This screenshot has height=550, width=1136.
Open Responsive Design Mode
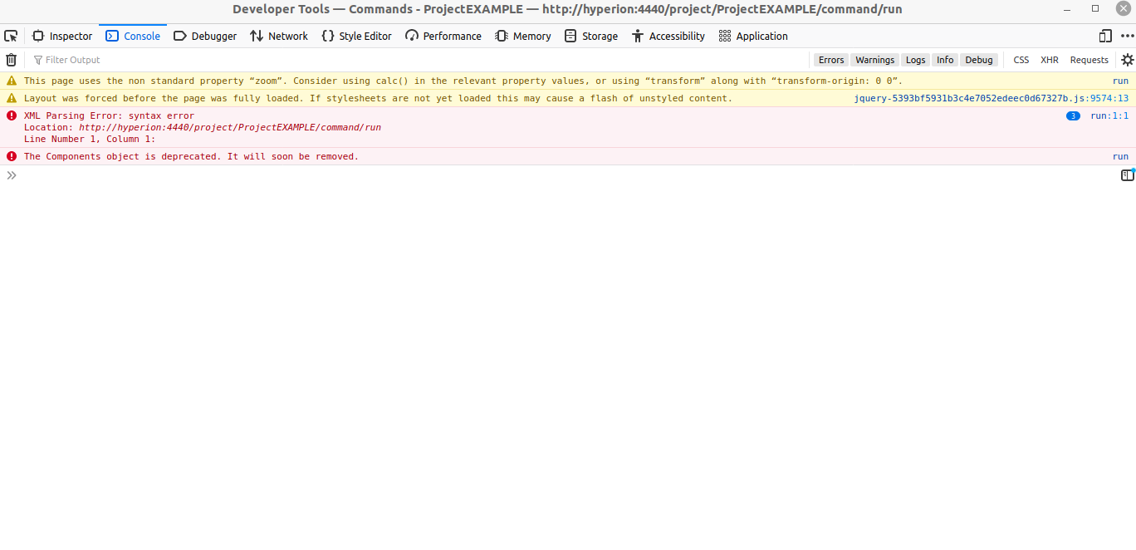click(x=1104, y=36)
